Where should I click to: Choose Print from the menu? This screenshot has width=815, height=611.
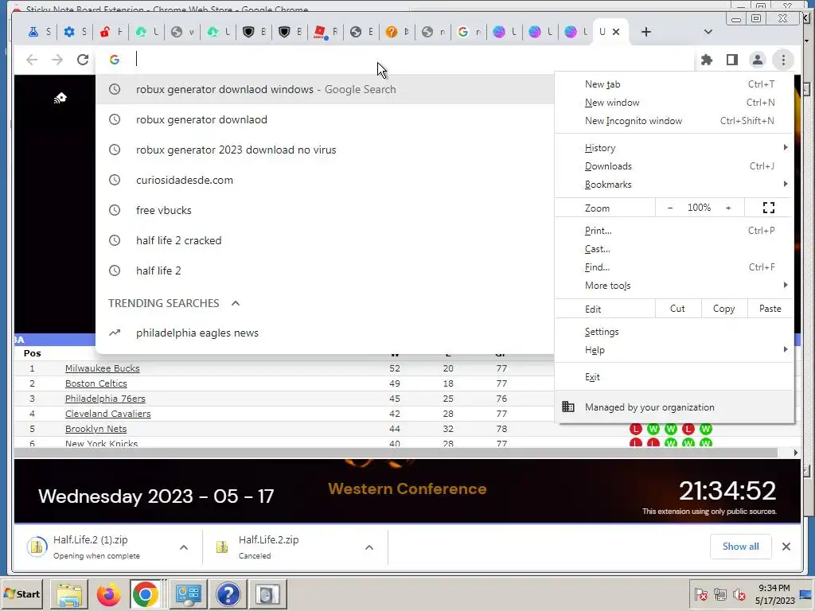674,231
